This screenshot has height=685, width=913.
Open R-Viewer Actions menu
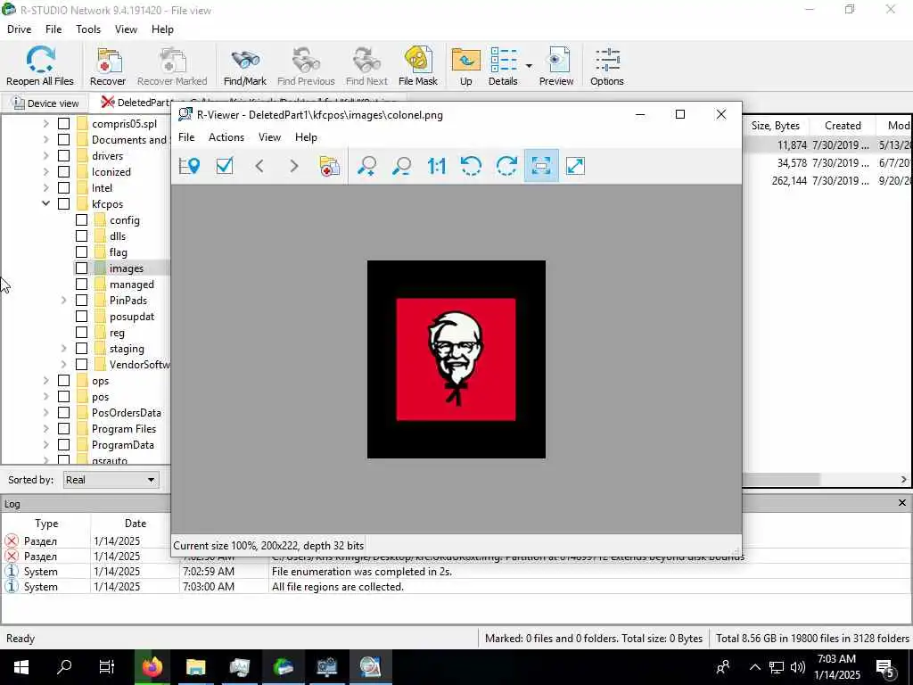coord(226,137)
